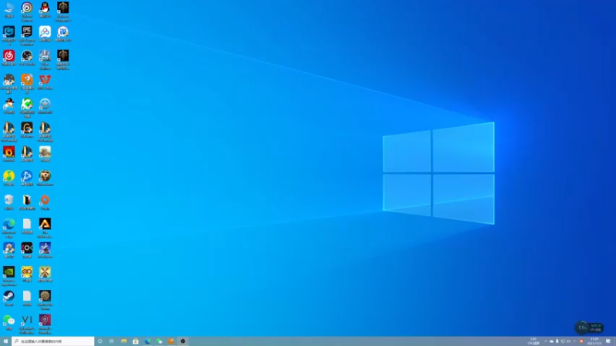Screen dimensions: 616x346
Task: Select the Baidu Netdisk cloud shortcut
Action: [45, 34]
